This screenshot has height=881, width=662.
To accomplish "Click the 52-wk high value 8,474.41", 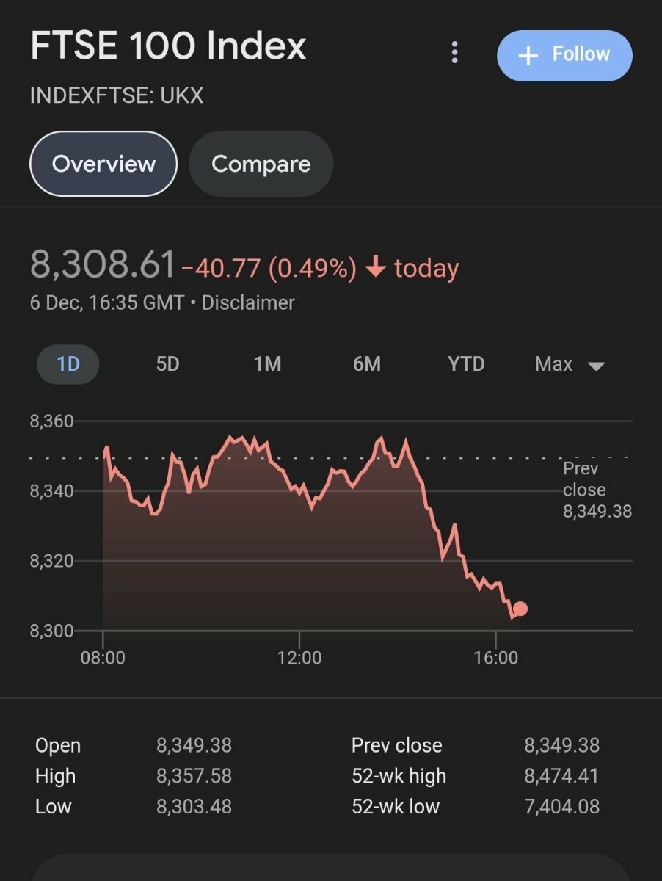I will (x=561, y=775).
